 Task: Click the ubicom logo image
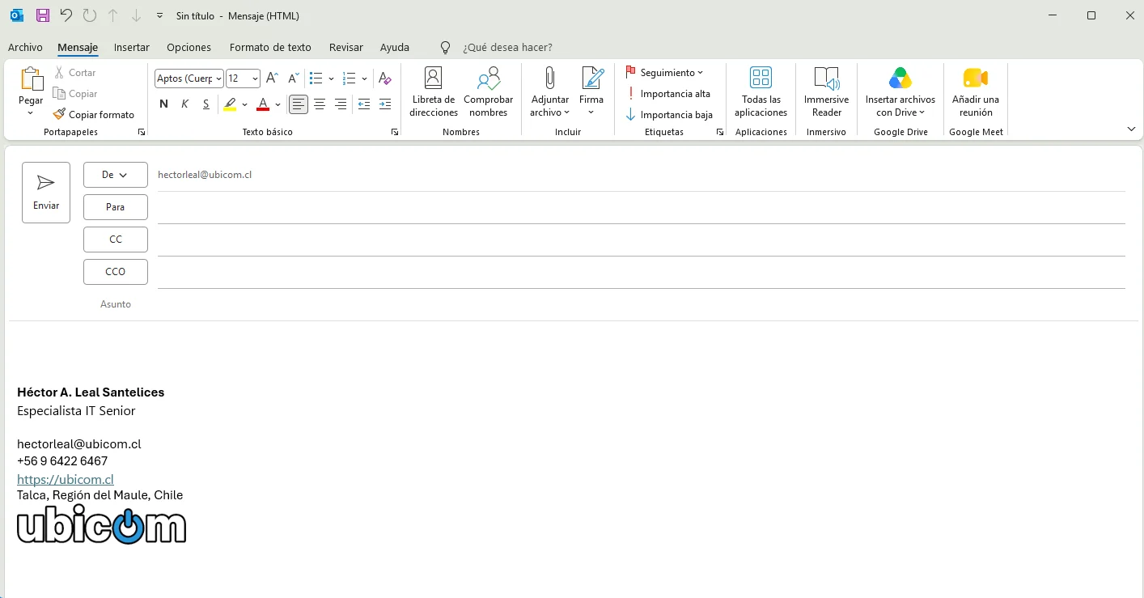coord(102,524)
